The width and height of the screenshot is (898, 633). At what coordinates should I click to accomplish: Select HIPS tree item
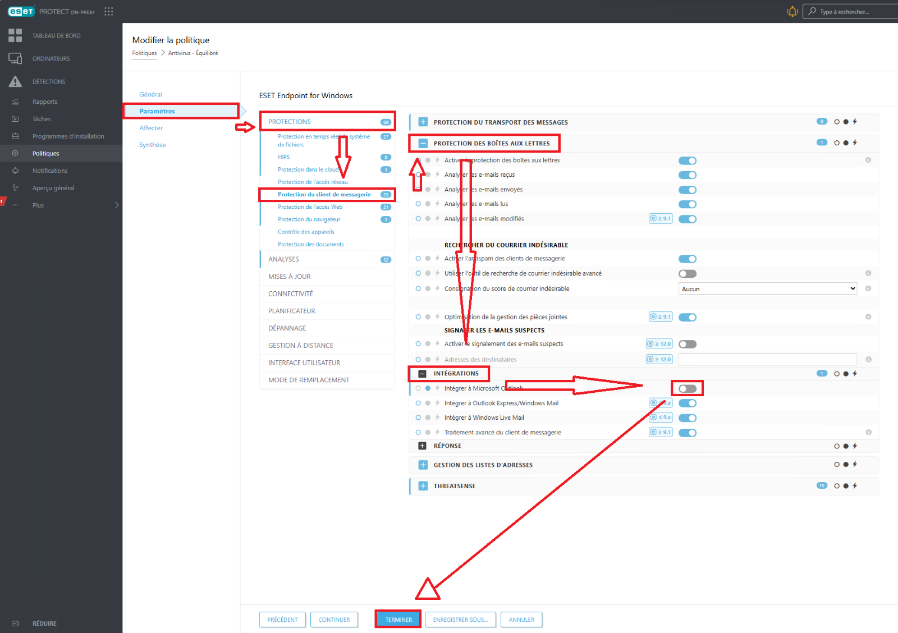pos(283,157)
